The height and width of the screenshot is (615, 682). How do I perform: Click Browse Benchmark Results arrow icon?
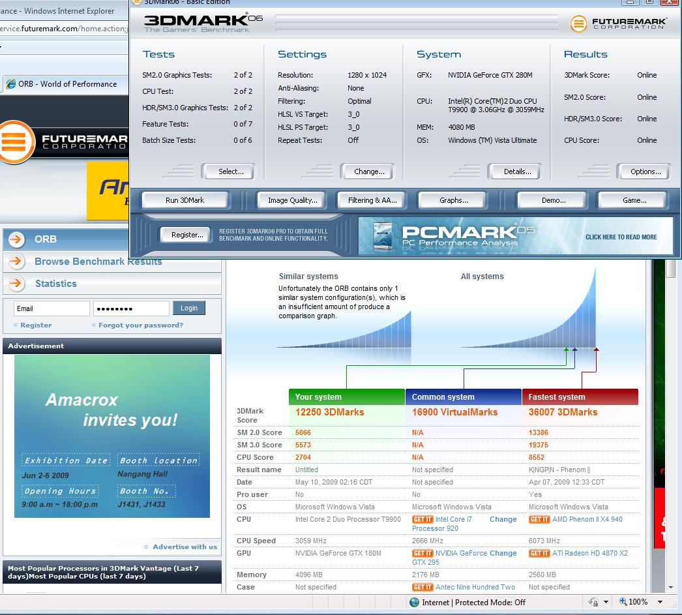click(16, 262)
